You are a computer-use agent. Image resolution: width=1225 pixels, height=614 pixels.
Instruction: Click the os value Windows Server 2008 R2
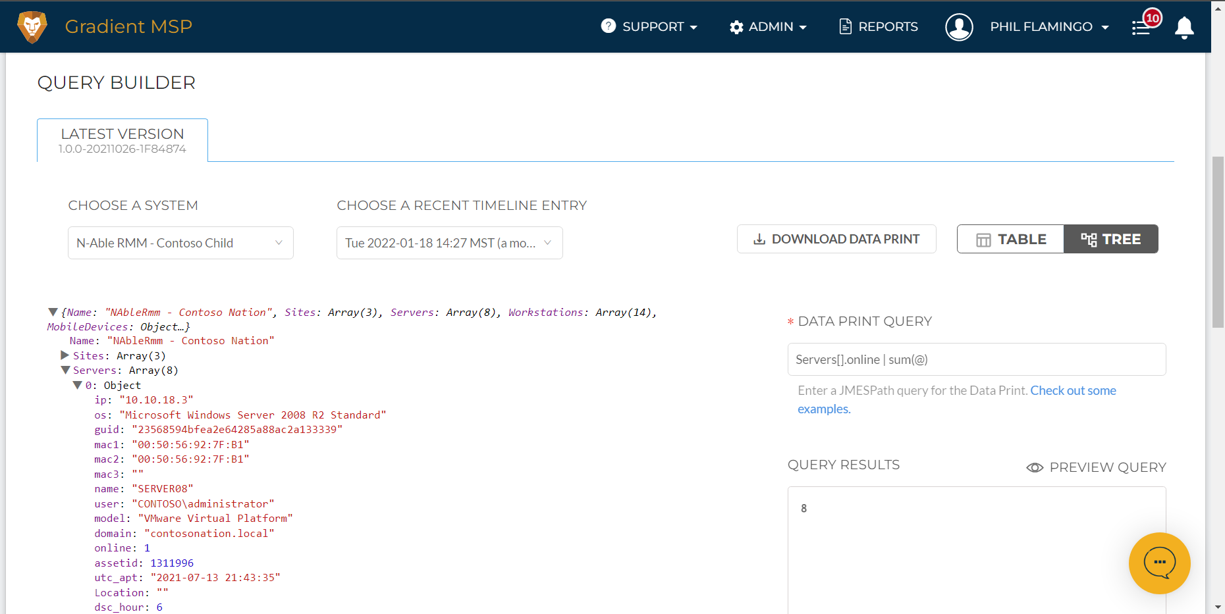click(253, 415)
